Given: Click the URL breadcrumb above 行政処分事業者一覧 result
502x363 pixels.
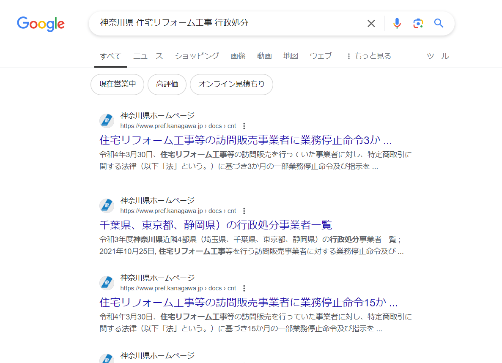Looking at the screenshot, I should click(178, 211).
